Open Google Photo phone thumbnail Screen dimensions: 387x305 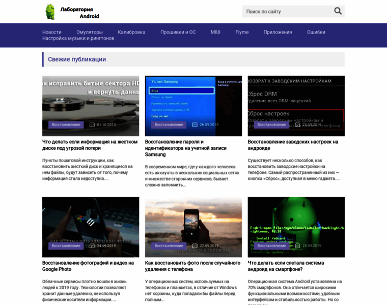(x=91, y=227)
